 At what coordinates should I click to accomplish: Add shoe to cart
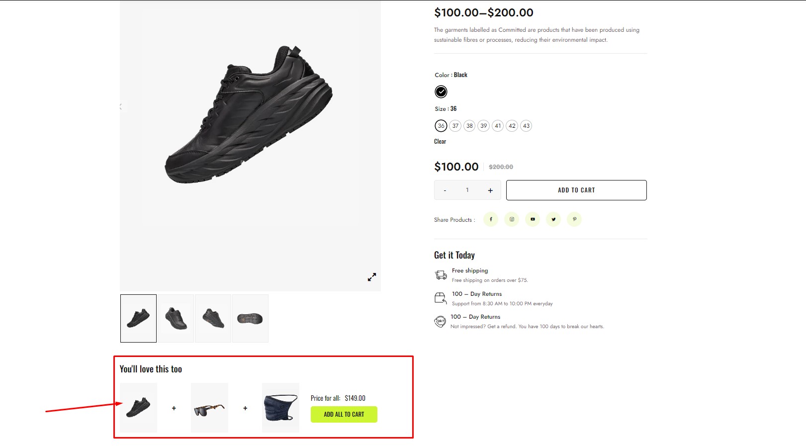(576, 190)
